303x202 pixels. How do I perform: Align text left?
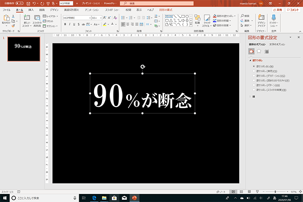coord(123,24)
